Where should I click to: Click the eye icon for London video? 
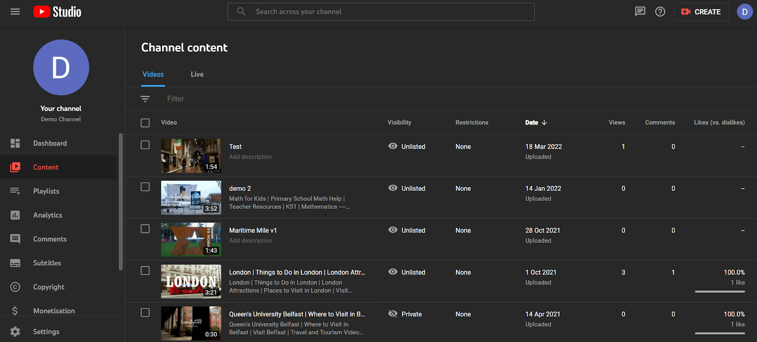coord(393,272)
